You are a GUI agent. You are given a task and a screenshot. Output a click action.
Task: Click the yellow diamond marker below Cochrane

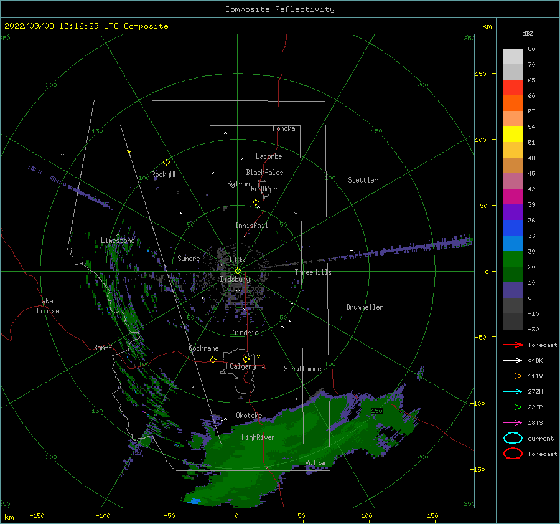pos(213,360)
